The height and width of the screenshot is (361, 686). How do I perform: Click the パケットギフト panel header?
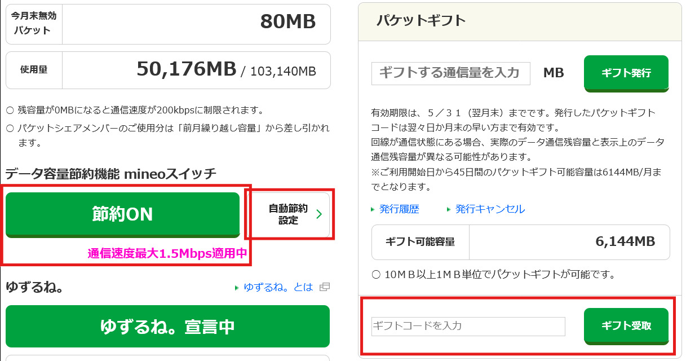click(421, 21)
